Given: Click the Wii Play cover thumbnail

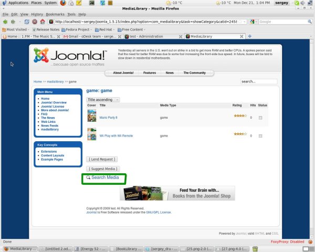Looking at the screenshot, I should (92, 134).
